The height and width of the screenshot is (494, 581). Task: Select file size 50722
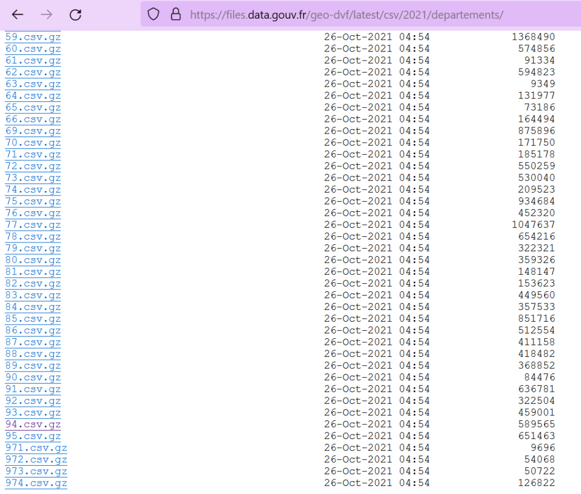(540, 471)
